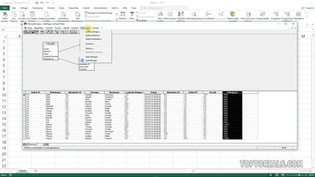Click the Show/Hide Tables icon in Query toolbar
The height and width of the screenshot is (177, 315).
tap(47, 32)
